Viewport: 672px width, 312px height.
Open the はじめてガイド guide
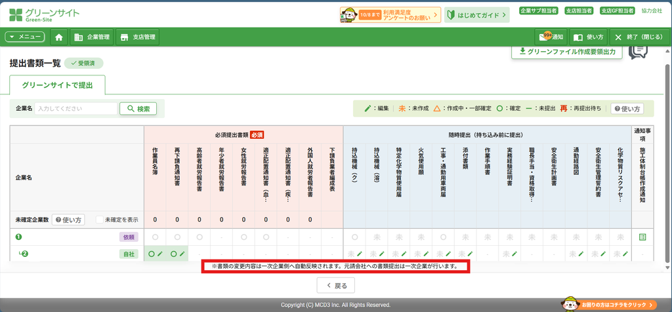point(477,15)
